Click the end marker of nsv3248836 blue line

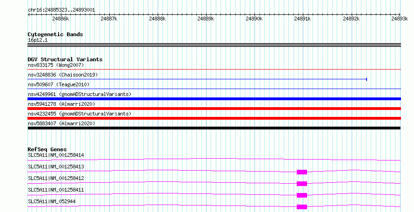click(367, 79)
